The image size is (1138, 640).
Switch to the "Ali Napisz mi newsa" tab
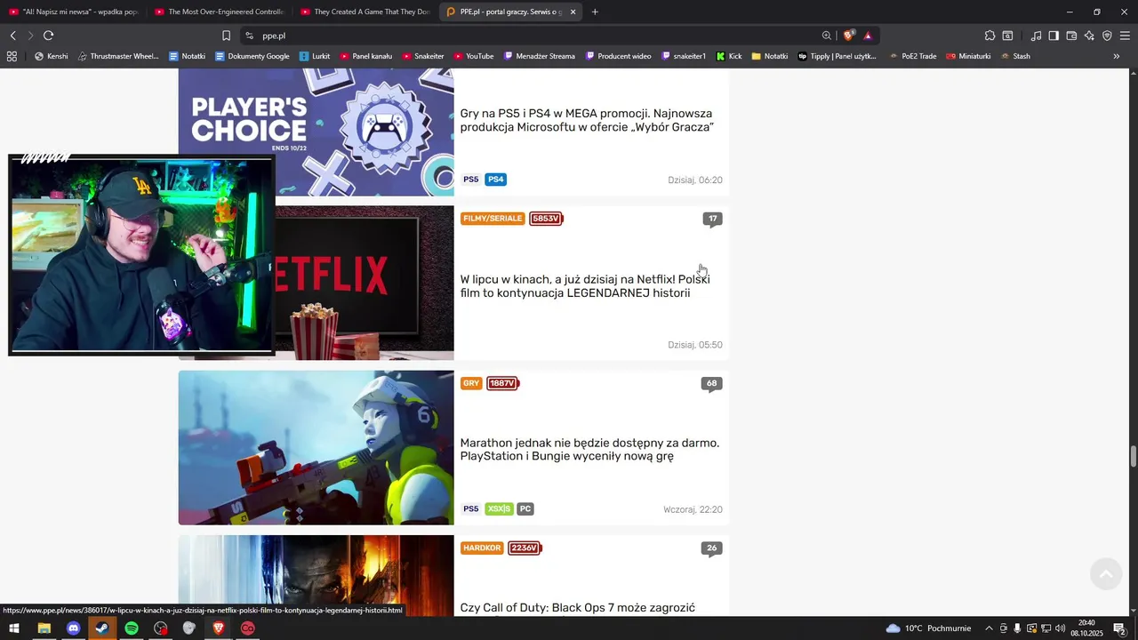[73, 12]
